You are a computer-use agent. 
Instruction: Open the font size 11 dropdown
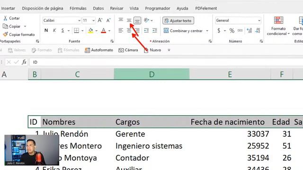(94, 20)
